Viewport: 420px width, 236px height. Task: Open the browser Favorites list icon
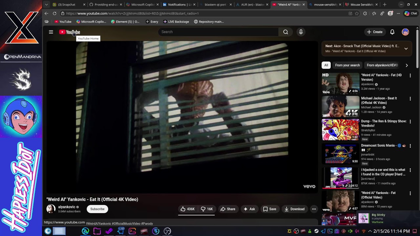click(x=374, y=13)
